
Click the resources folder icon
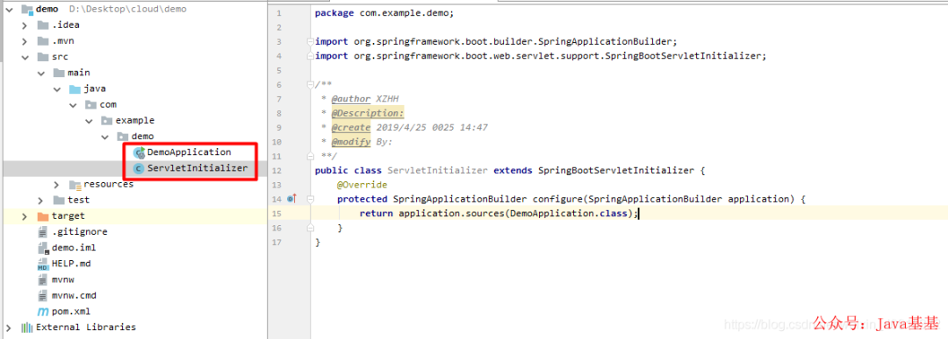(75, 185)
